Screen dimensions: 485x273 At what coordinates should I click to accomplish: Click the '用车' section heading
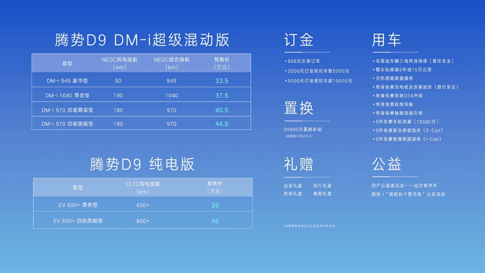tap(387, 40)
